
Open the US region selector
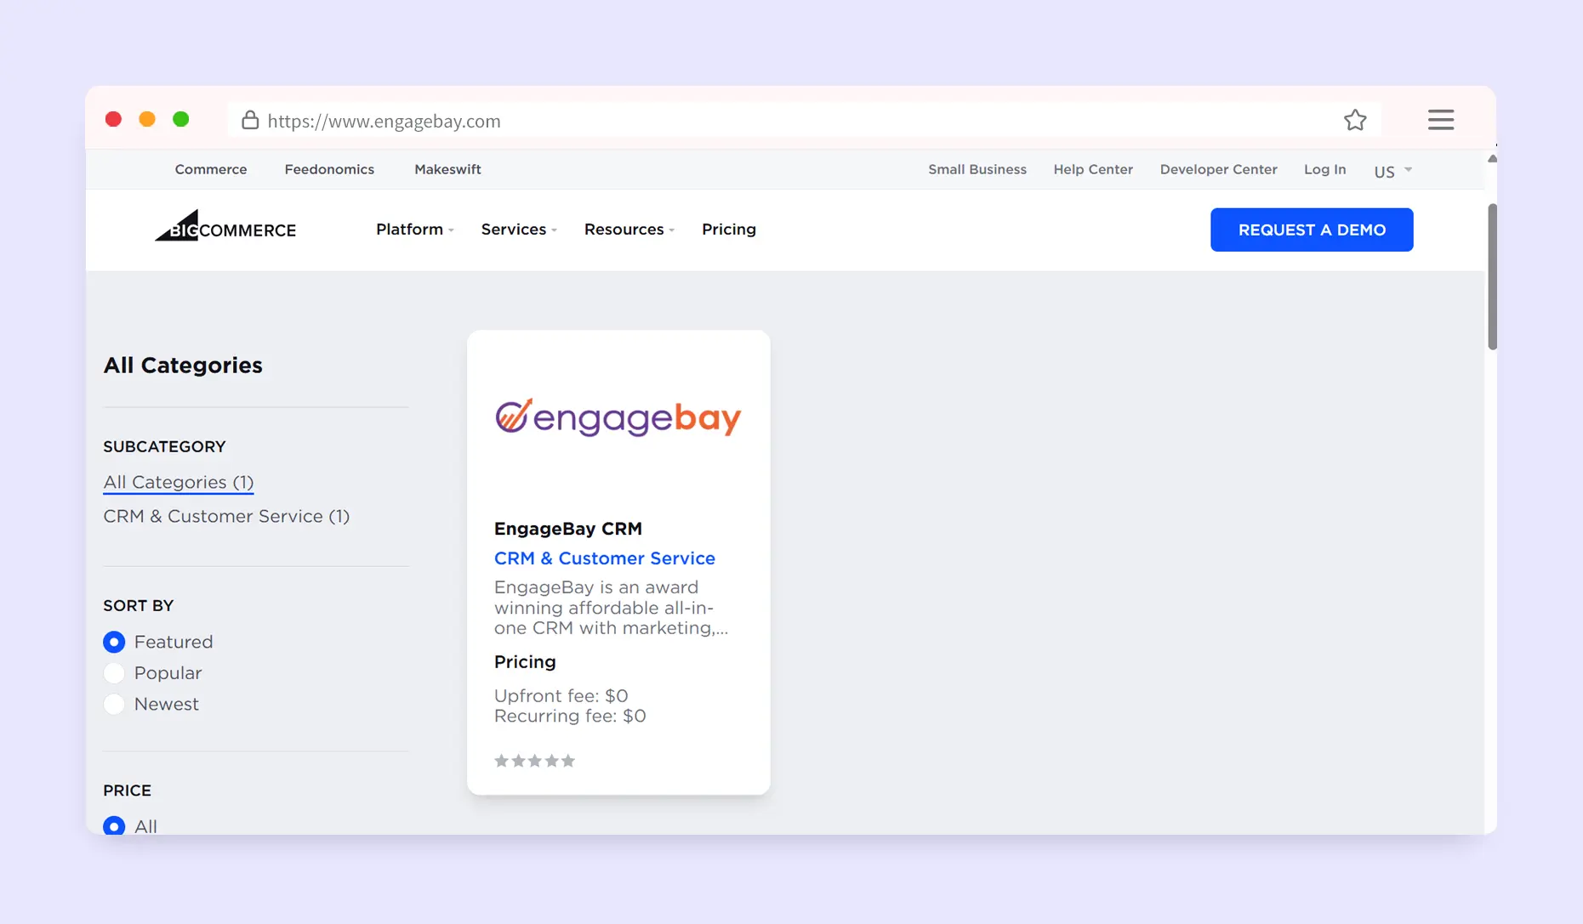(1392, 171)
